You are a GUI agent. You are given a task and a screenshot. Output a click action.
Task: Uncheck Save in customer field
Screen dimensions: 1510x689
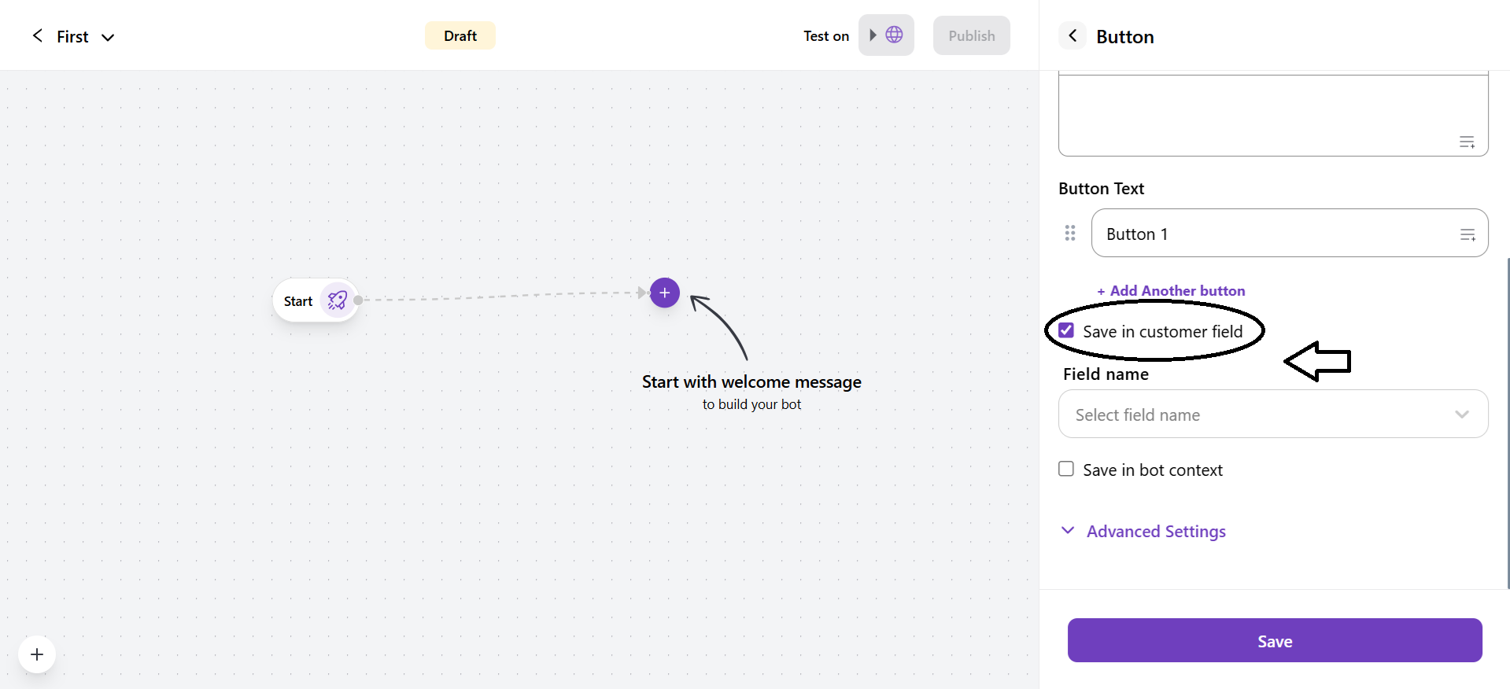(x=1066, y=331)
